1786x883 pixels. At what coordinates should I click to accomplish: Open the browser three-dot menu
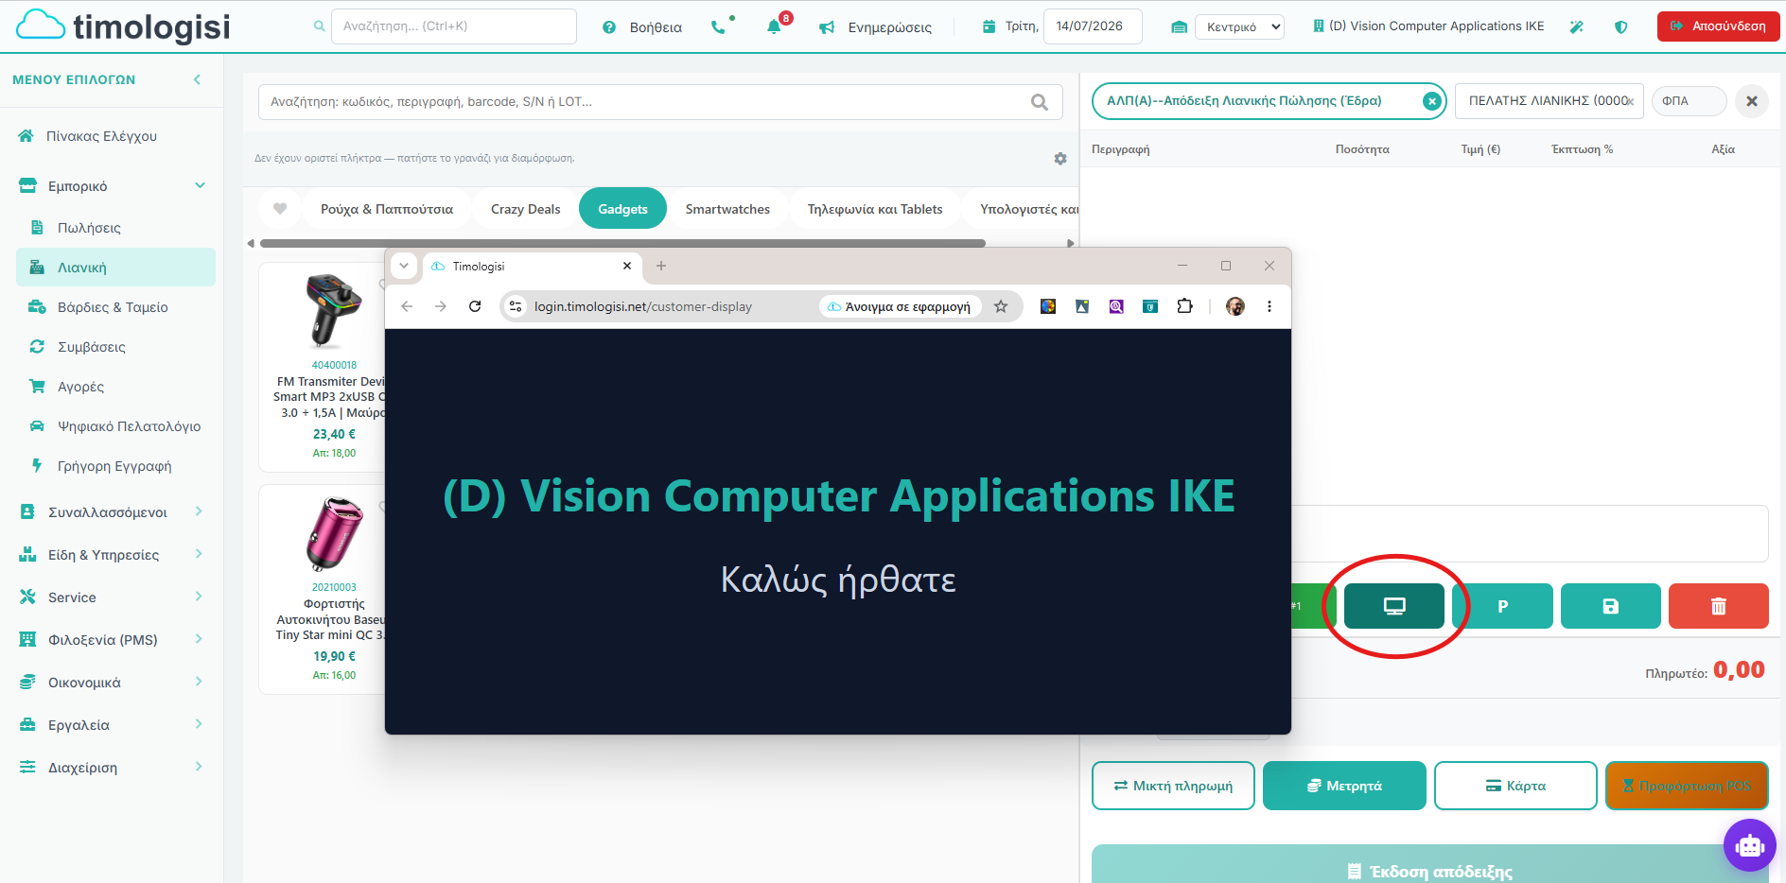click(1269, 306)
